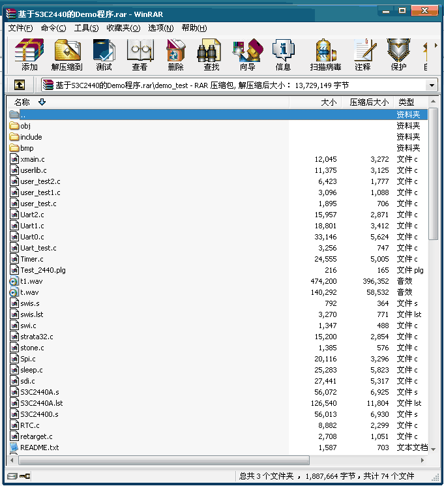Screen dimensions: 444x486
Task: Click the obj folder icon
Action: pyautogui.click(x=14, y=126)
